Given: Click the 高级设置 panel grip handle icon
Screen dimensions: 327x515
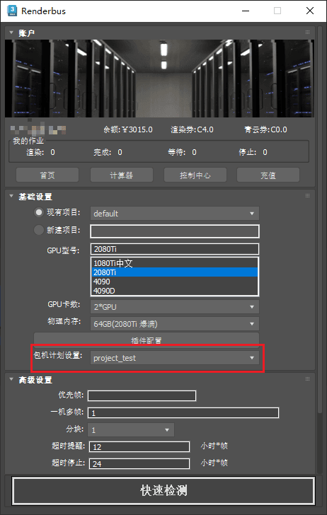Looking at the screenshot, I should point(307,379).
